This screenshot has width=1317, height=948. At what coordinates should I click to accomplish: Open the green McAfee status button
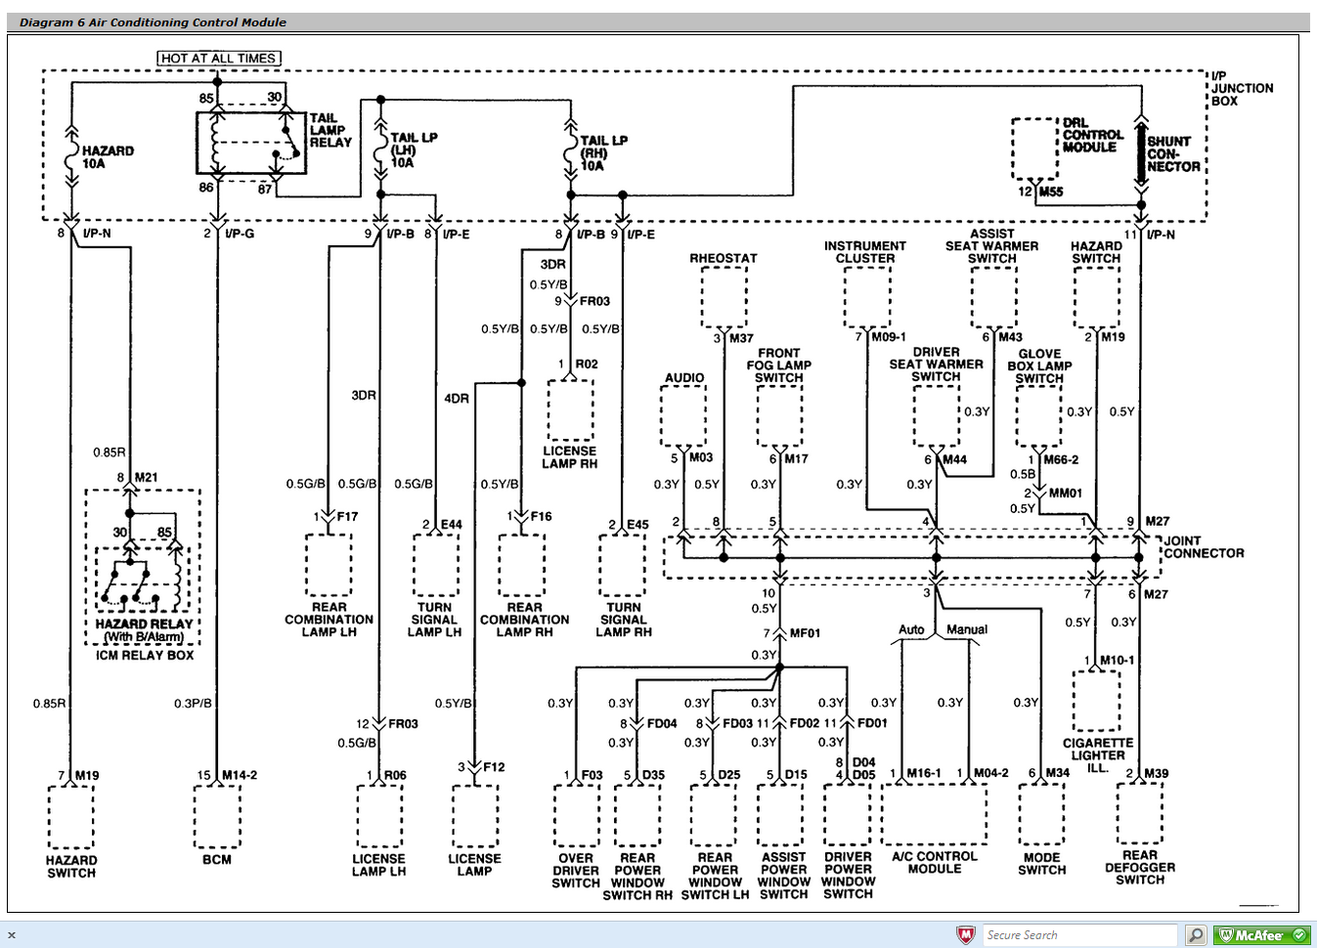[1262, 935]
